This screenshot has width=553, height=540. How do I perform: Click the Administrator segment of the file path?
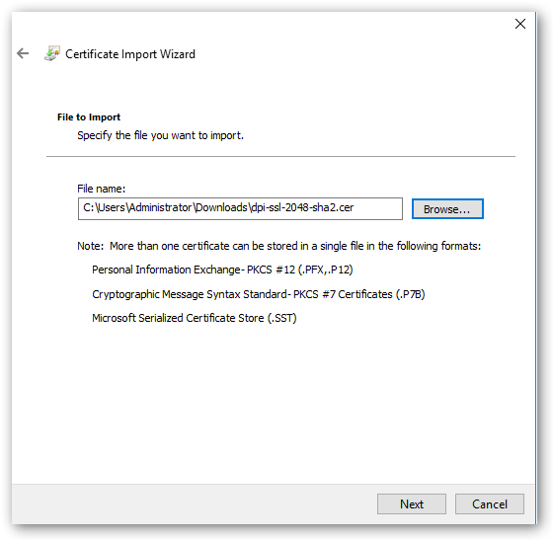[x=160, y=207]
